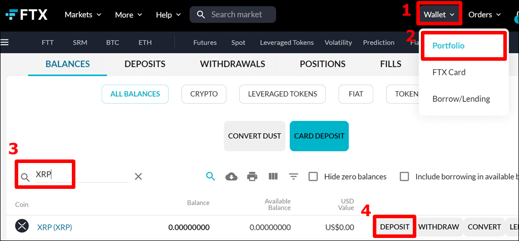Select the FIAT filter button
Image resolution: width=519 pixels, height=241 pixels.
point(356,94)
